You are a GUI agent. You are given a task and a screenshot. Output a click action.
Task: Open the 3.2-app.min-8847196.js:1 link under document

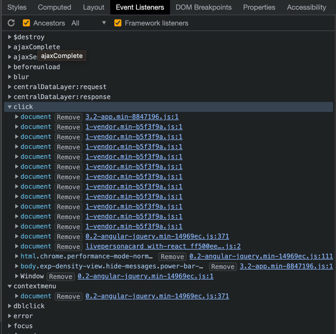point(132,117)
